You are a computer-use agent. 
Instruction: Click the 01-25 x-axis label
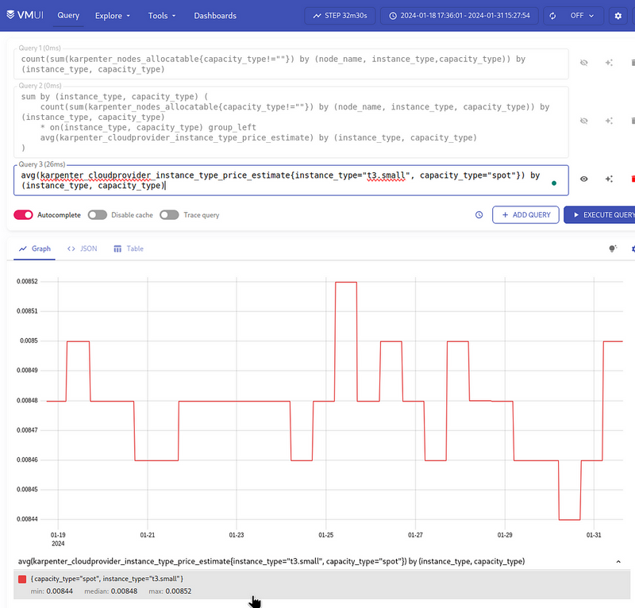click(326, 535)
